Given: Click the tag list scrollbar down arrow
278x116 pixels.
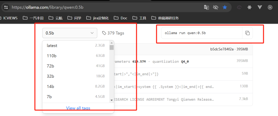Looking at the screenshot, I should pyautogui.click(x=111, y=100).
